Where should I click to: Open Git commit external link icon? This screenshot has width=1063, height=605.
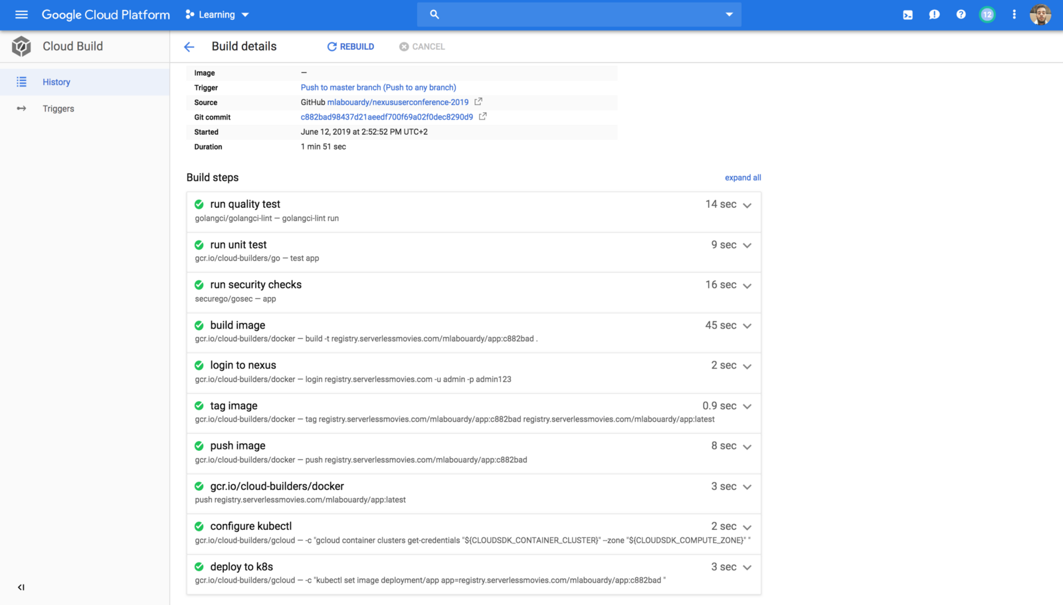(483, 116)
